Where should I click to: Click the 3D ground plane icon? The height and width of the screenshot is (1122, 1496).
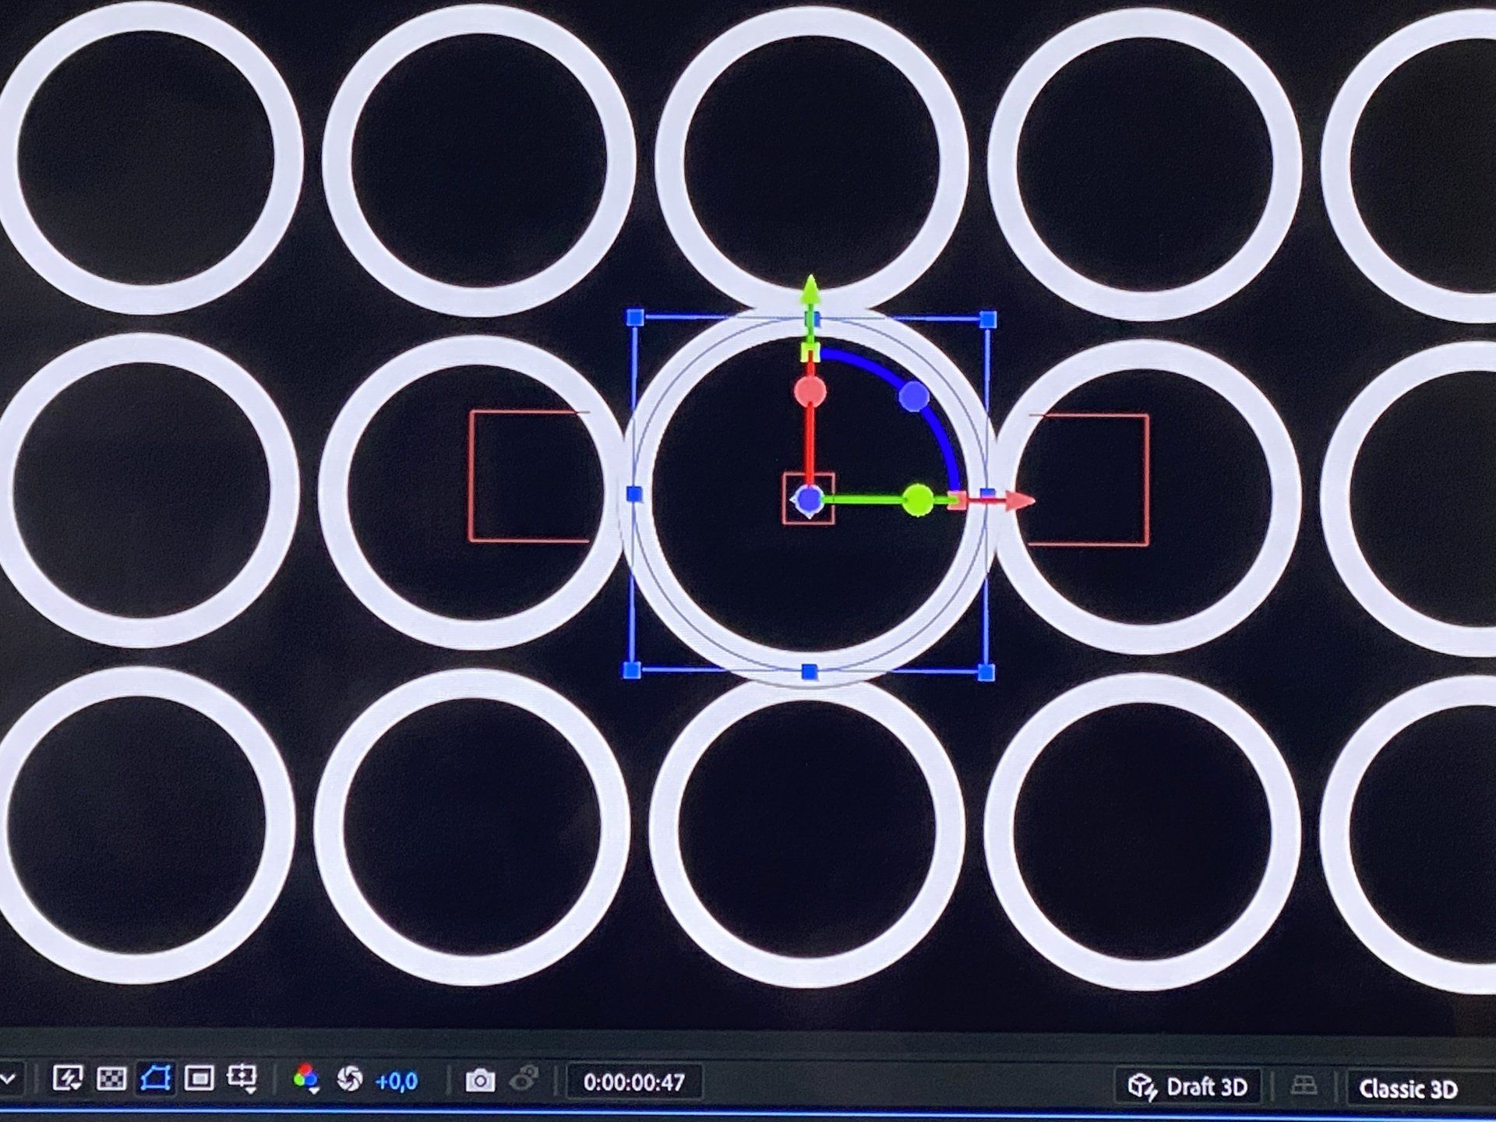(x=1304, y=1085)
